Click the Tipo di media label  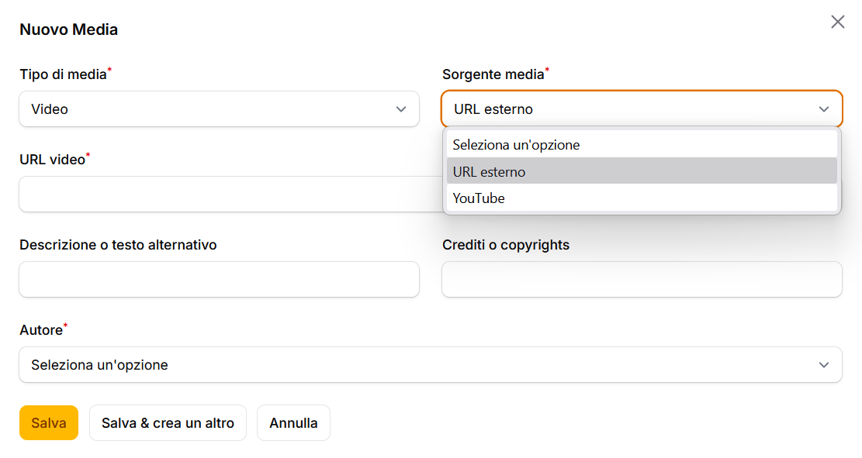pos(63,74)
